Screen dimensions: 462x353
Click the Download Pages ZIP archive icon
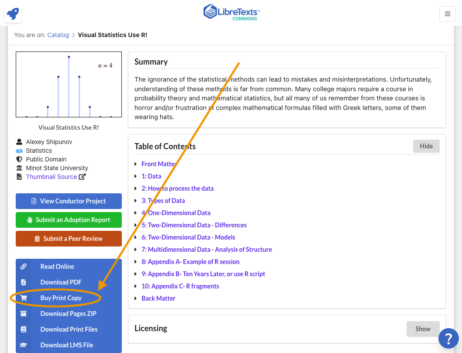[24, 314]
